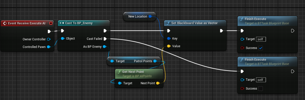This screenshot has height=100, width=305.
Task: Click the Key input pin
Action: pyautogui.click(x=169, y=39)
